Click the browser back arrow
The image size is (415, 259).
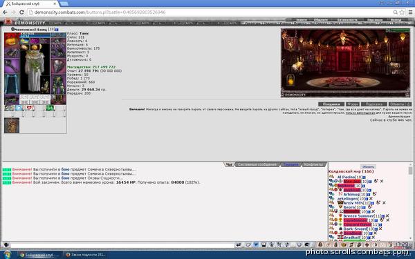click(x=5, y=12)
